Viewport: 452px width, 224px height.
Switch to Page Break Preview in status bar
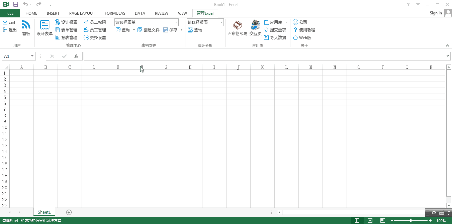(x=383, y=221)
